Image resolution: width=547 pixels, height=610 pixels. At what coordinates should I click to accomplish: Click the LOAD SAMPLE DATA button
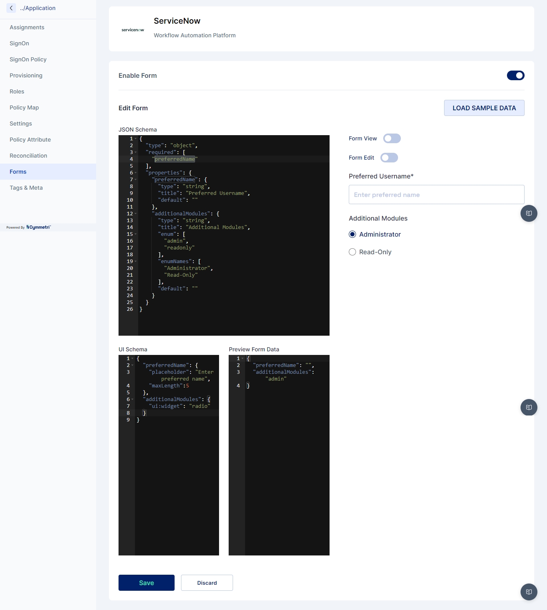[x=484, y=108]
